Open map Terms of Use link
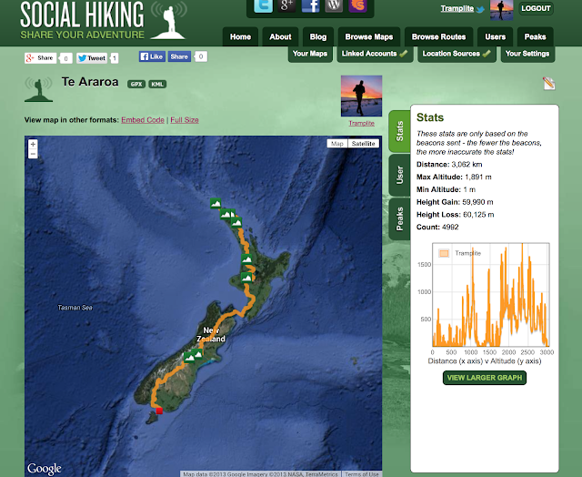The image size is (582, 477). click(362, 474)
